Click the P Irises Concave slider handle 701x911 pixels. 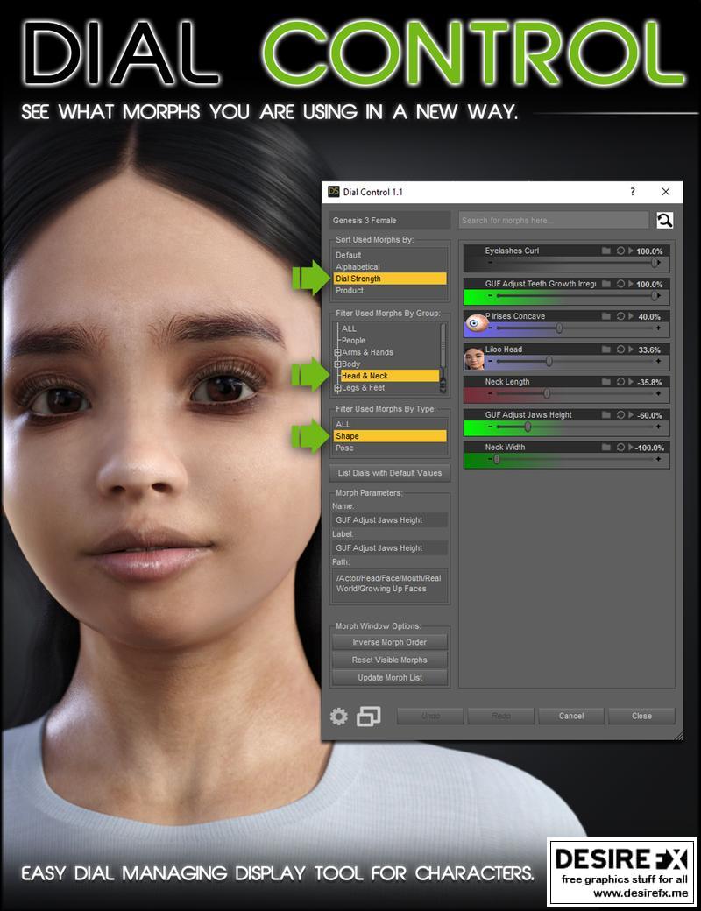(x=559, y=328)
